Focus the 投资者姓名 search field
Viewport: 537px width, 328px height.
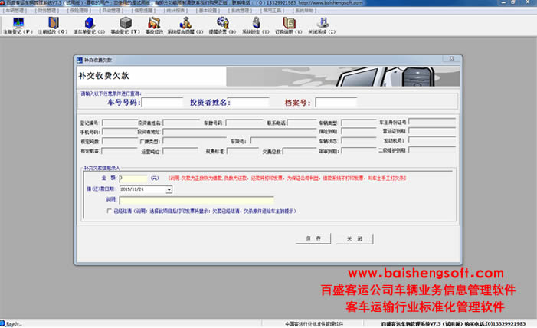(x=249, y=102)
